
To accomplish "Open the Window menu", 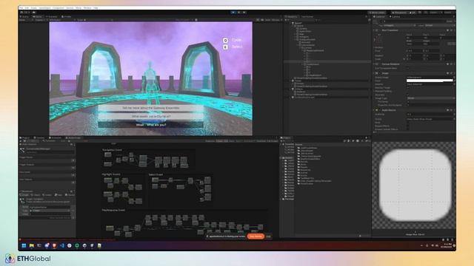I will point(87,8).
